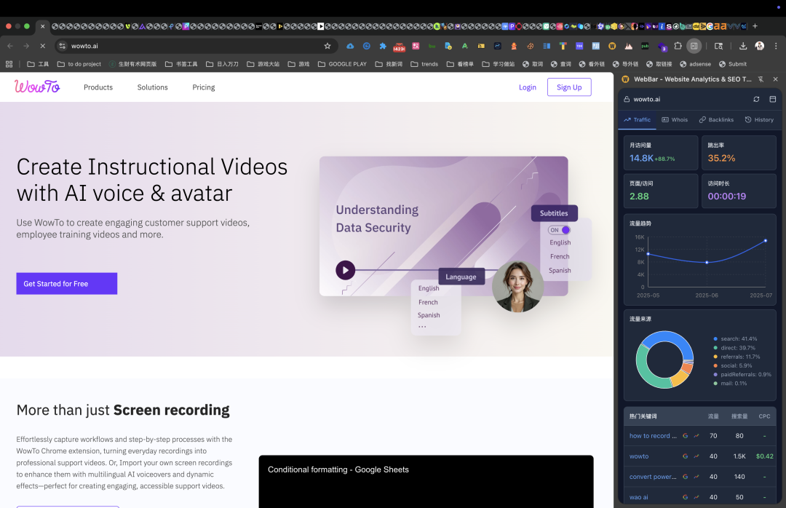Open the "convert power..." keyword link
The height and width of the screenshot is (508, 786).
tap(653, 477)
